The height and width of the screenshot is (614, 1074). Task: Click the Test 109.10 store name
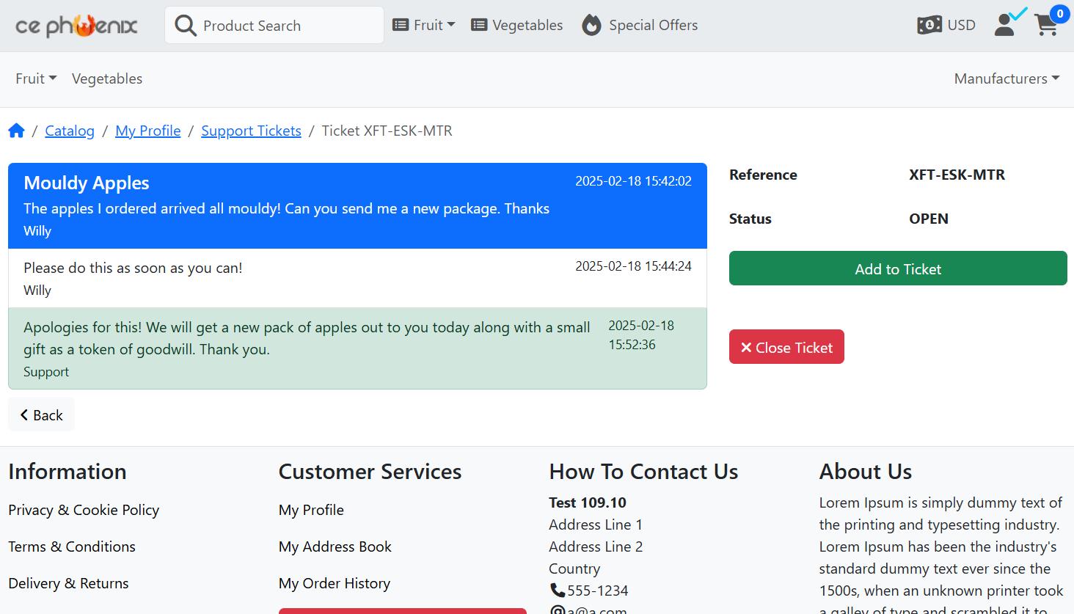tap(588, 502)
